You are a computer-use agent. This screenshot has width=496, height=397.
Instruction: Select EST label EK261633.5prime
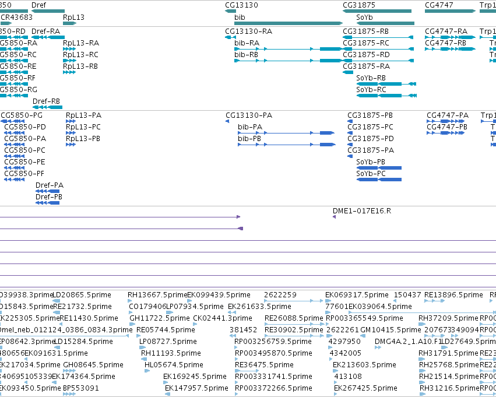259,307
